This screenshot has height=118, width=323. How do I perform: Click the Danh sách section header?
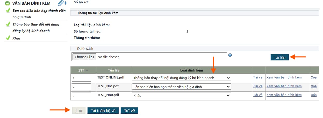click(x=85, y=49)
